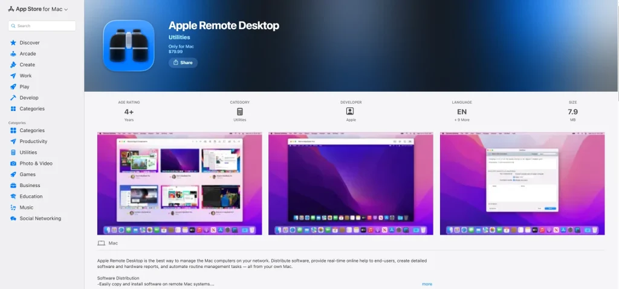Click the Apple Remote Desktop binoculars icon
The image size is (619, 289).
pos(129,46)
